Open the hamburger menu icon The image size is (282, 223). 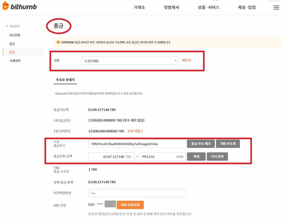pos(276,8)
